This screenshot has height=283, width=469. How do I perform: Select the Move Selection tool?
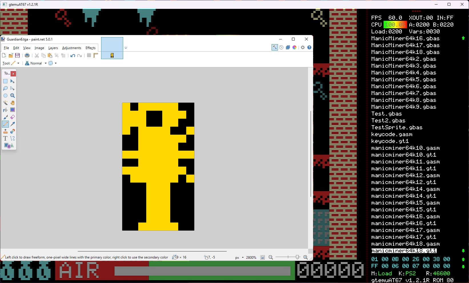click(x=13, y=88)
